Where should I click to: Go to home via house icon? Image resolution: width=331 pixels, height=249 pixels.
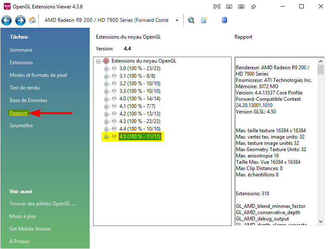(x=32, y=20)
